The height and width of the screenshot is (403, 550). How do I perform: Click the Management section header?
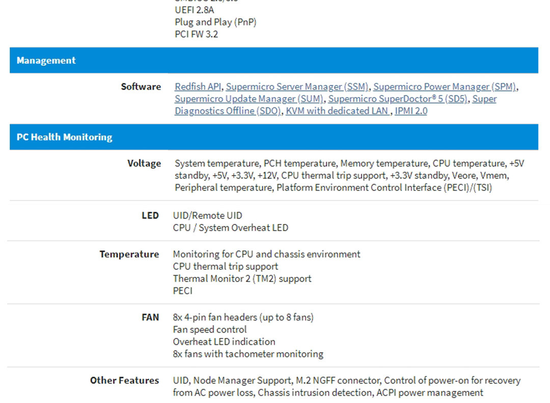click(274, 60)
